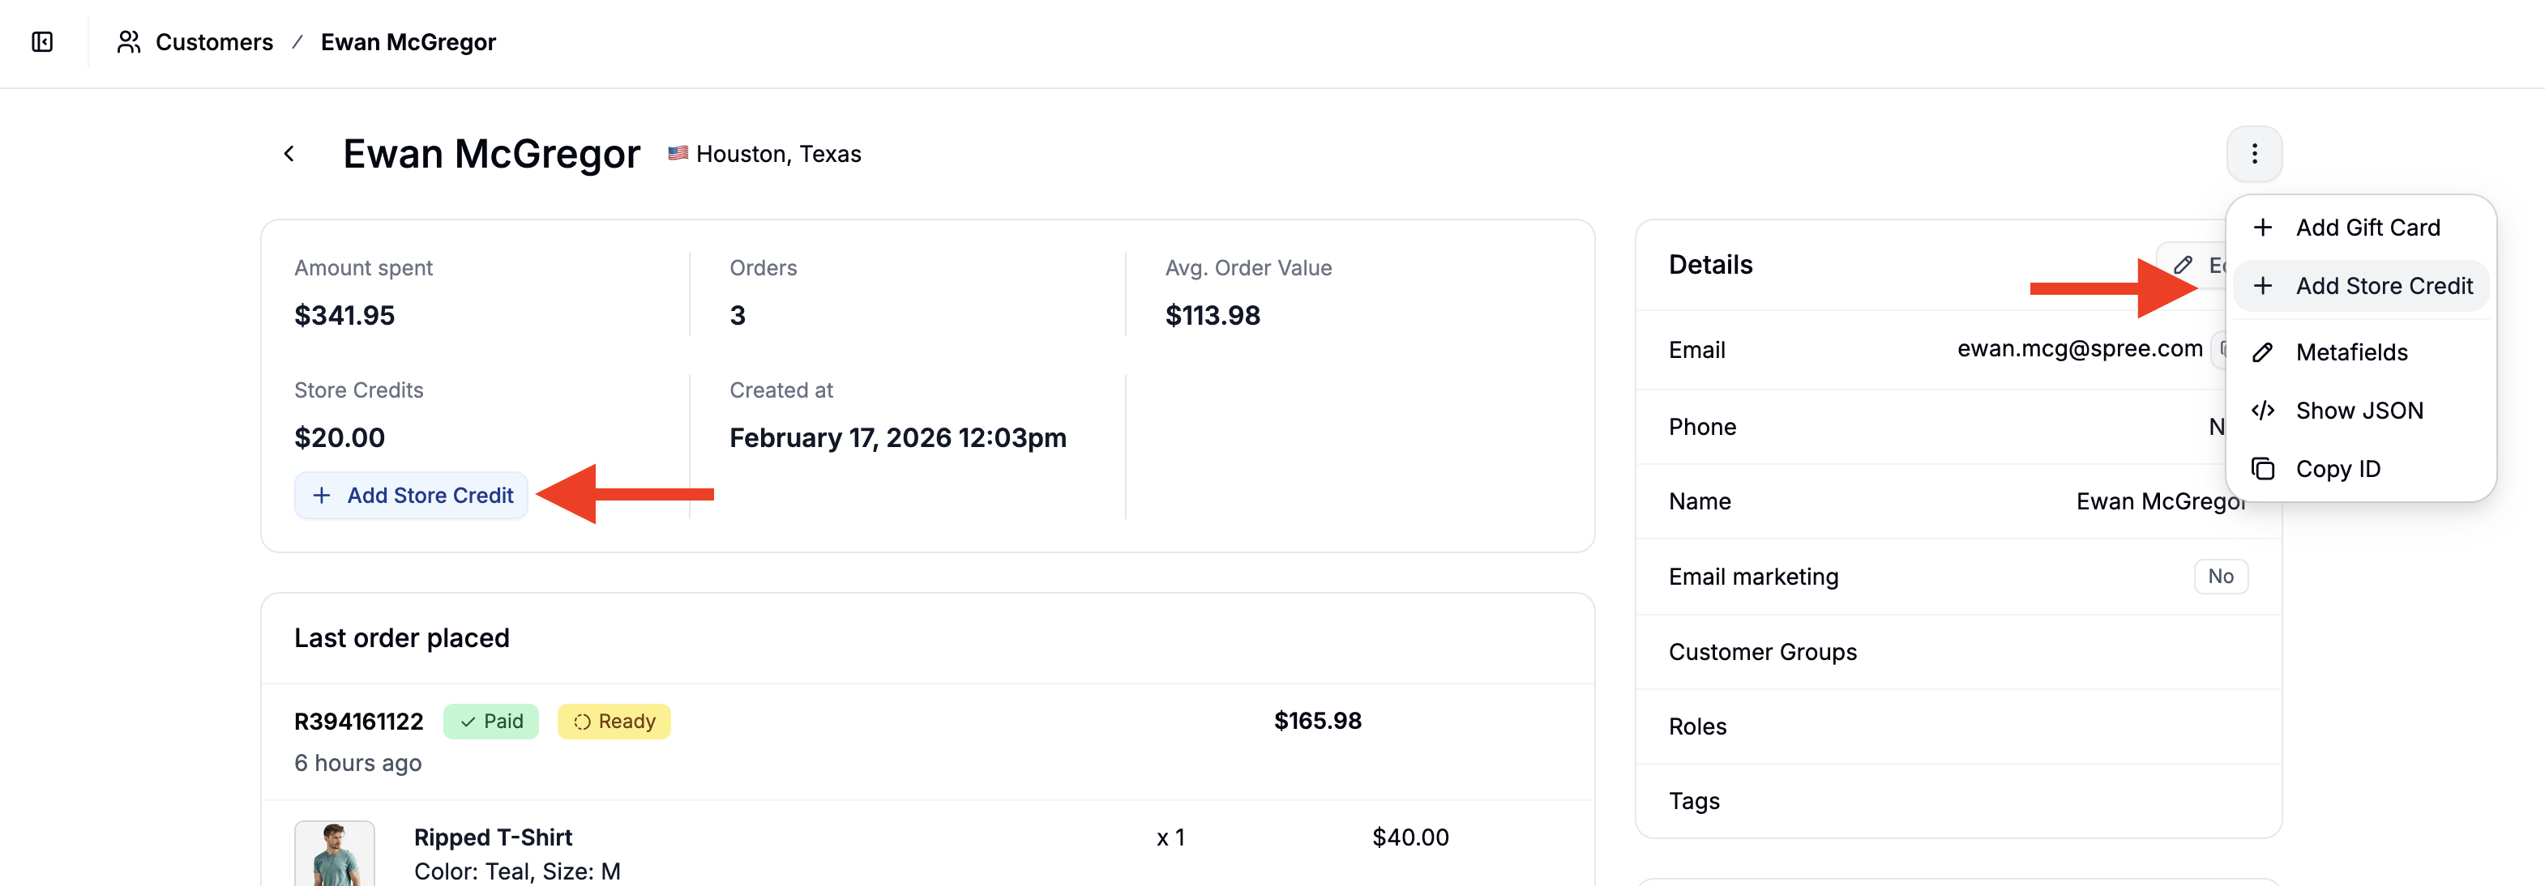2545x886 pixels.
Task: Click the Ready status badge
Action: tap(614, 721)
